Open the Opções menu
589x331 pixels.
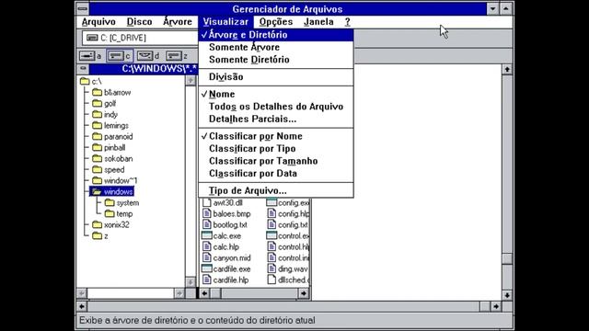point(276,22)
